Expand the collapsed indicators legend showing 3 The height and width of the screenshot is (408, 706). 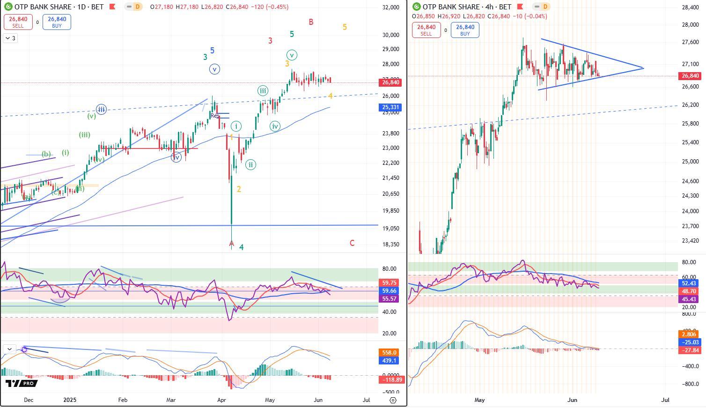click(10, 38)
